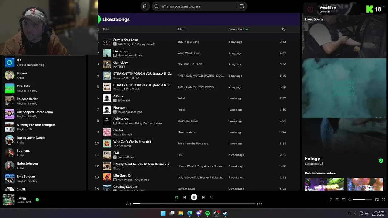Open Connect to a device icon
The image size is (388, 218).
(x=343, y=200)
